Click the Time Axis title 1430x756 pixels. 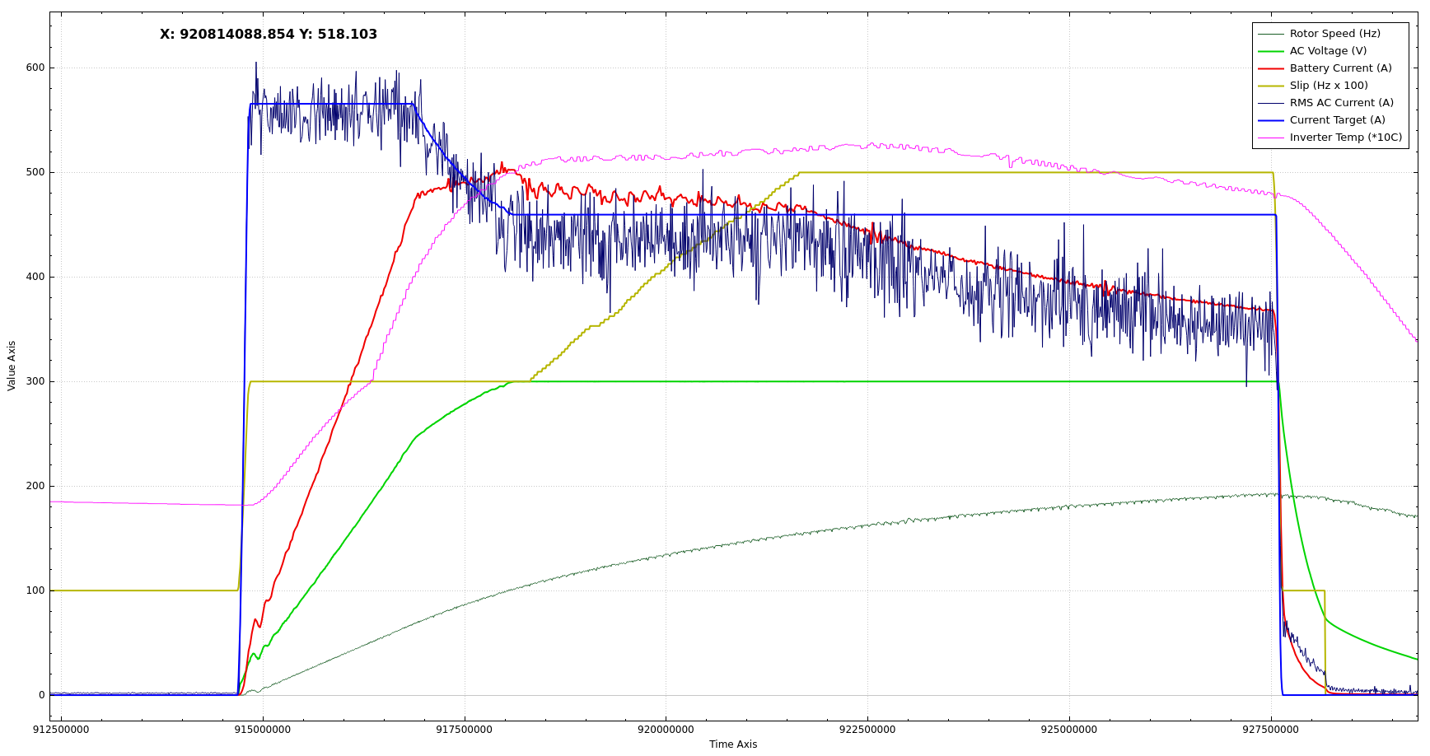[732, 744]
